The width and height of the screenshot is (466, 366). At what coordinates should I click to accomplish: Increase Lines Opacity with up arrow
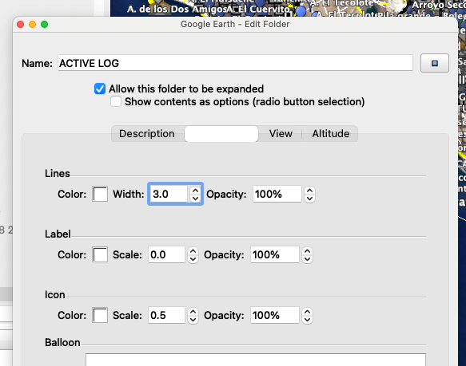pyautogui.click(x=309, y=191)
